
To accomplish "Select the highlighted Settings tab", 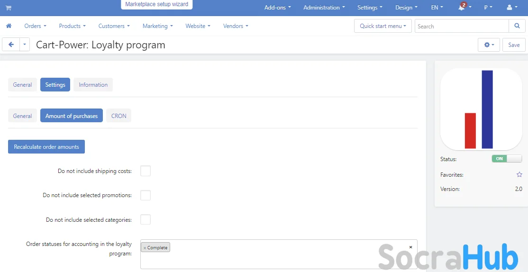I will pos(55,84).
